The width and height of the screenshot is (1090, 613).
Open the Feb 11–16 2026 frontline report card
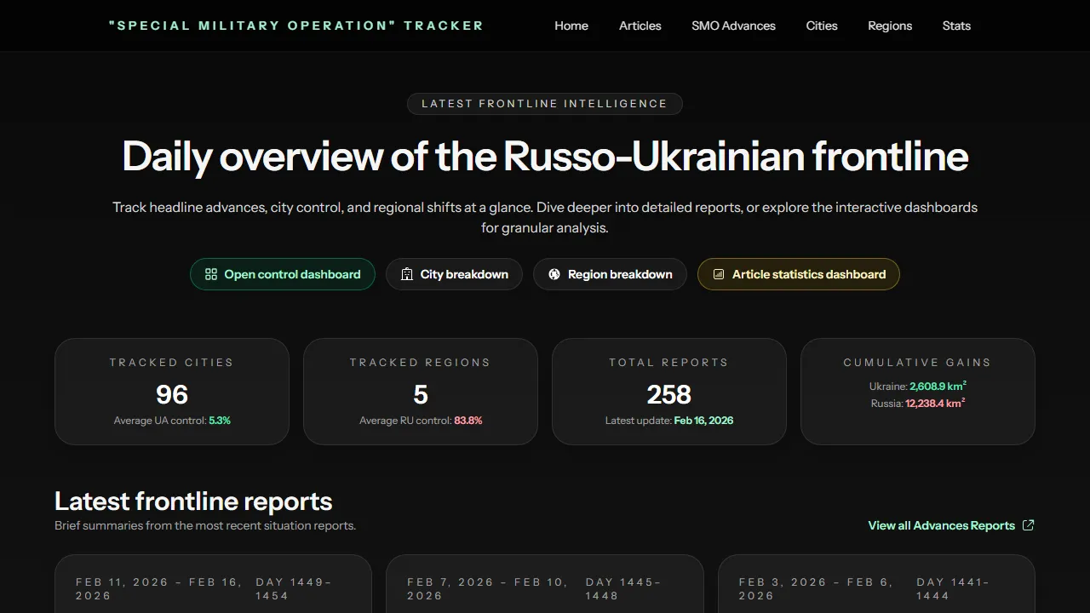click(x=213, y=587)
